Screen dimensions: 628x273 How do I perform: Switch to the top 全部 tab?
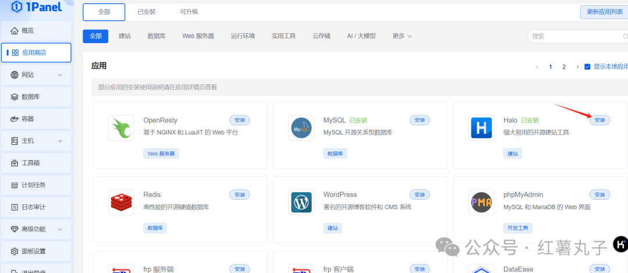(x=104, y=12)
